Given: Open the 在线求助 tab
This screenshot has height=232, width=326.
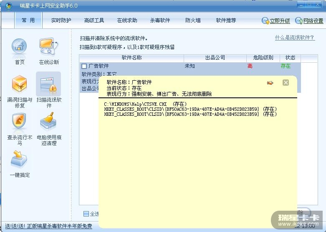Looking at the screenshot, I should (127, 20).
